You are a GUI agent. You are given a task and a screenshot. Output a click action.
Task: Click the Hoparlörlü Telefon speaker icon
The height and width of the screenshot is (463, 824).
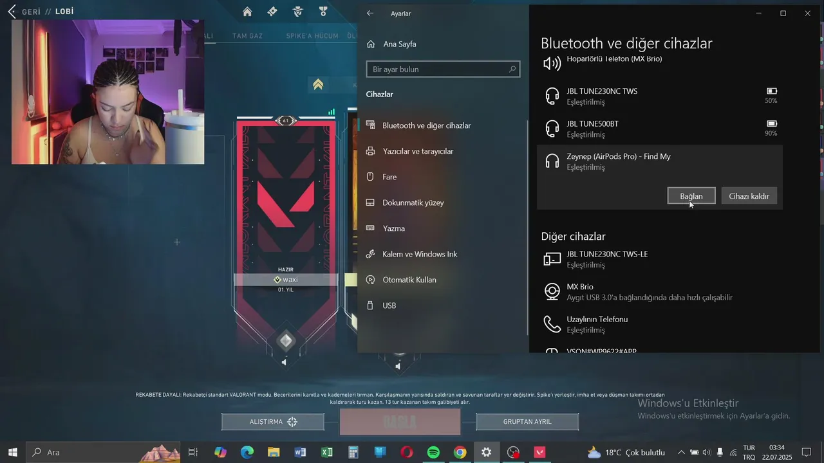pyautogui.click(x=552, y=63)
